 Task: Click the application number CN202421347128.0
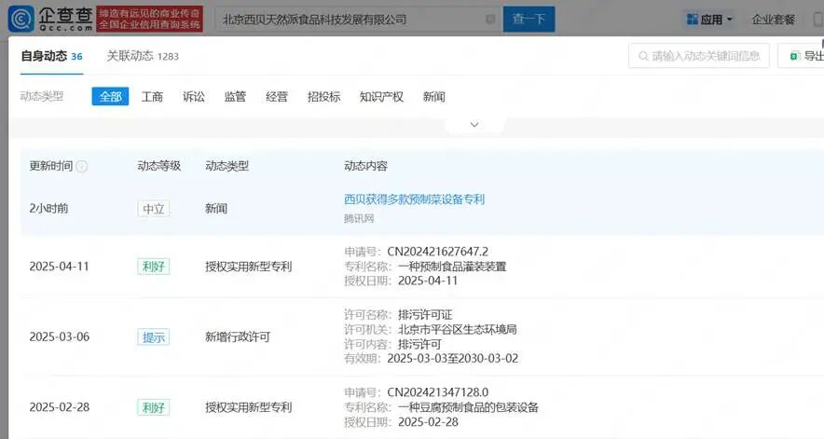[x=438, y=392]
